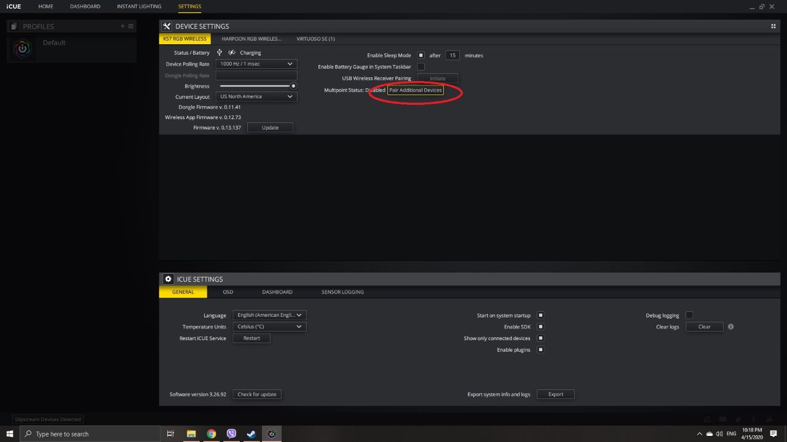The width and height of the screenshot is (787, 442).
Task: Open the volume control tray icon
Action: (719, 434)
